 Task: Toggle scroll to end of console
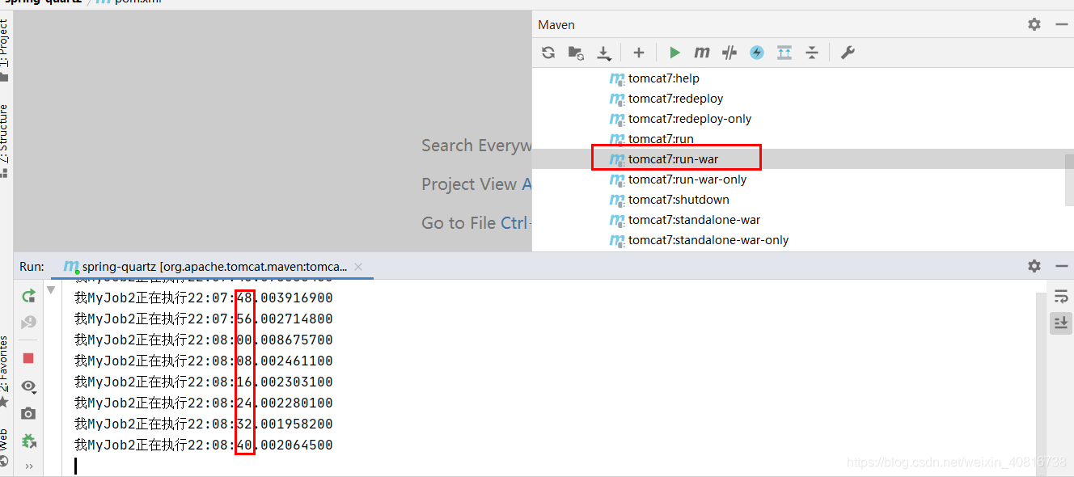tap(1061, 323)
